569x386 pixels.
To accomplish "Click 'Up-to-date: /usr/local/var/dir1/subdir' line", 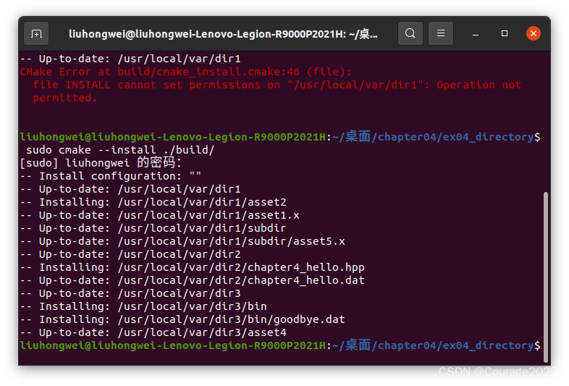I will pyautogui.click(x=153, y=228).
